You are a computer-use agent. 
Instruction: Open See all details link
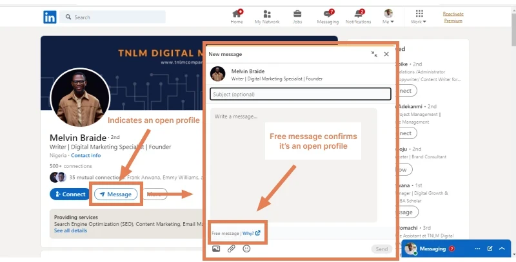(70, 230)
